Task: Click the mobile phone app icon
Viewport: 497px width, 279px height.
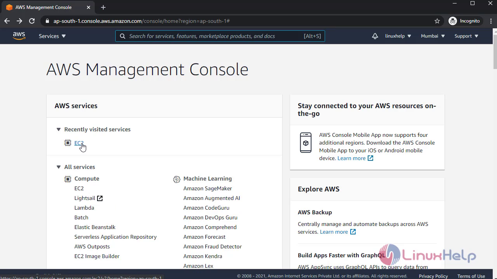Action: click(306, 143)
